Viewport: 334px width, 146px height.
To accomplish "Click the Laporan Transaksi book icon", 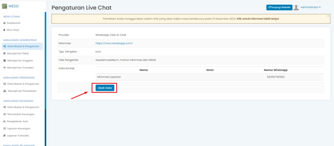I will tap(5, 135).
